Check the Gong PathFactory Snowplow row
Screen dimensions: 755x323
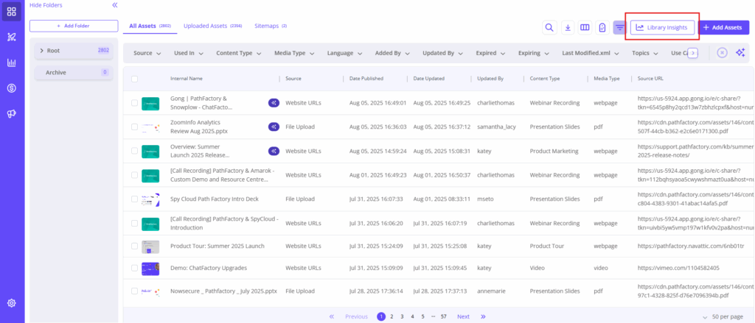coord(134,103)
